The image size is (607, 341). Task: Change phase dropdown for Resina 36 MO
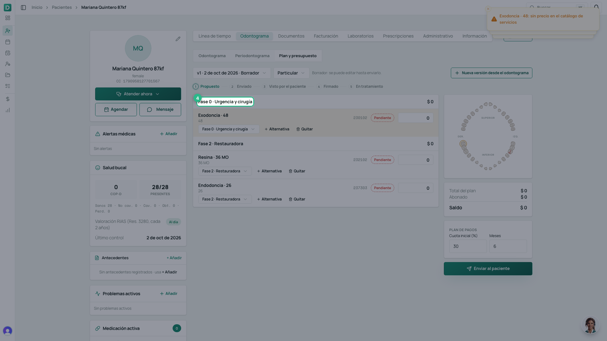click(x=225, y=171)
